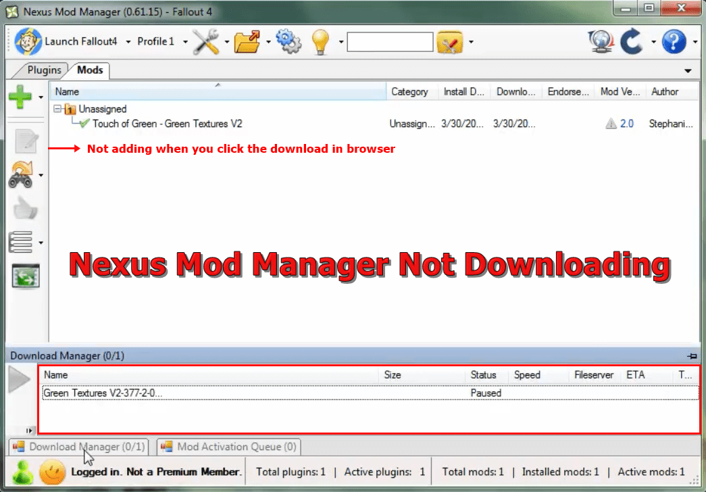This screenshot has width=706, height=492.
Task: Collapse the Unassigned mod group
Action: pos(57,109)
